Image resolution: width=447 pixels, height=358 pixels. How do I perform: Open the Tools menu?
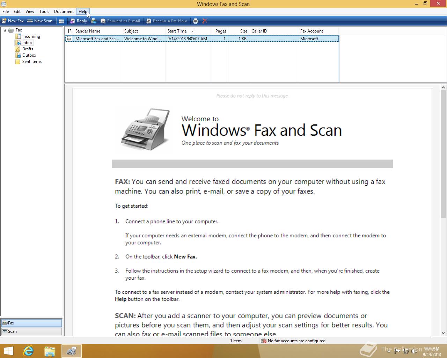point(44,12)
